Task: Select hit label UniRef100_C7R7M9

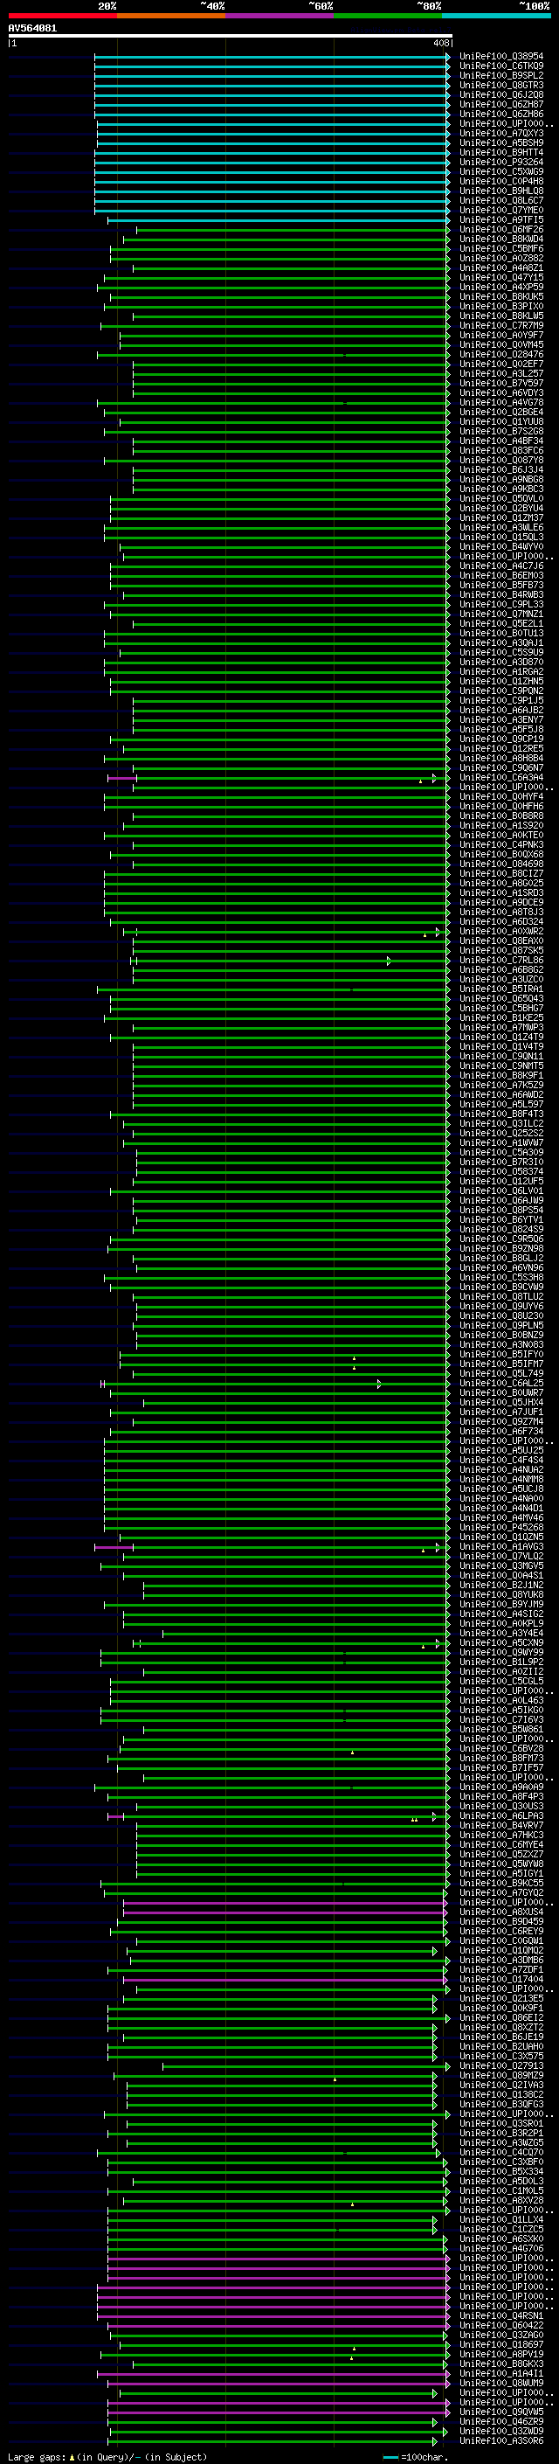Action: pyautogui.click(x=500, y=325)
